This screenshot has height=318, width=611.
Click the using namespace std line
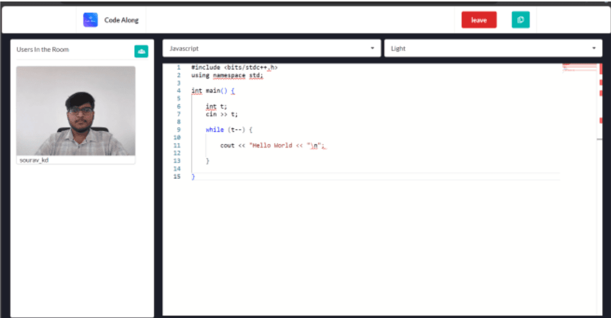coord(227,75)
